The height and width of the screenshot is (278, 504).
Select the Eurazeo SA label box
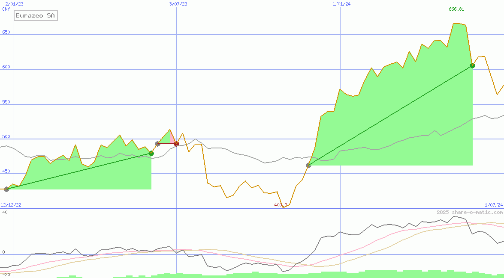pos(36,15)
